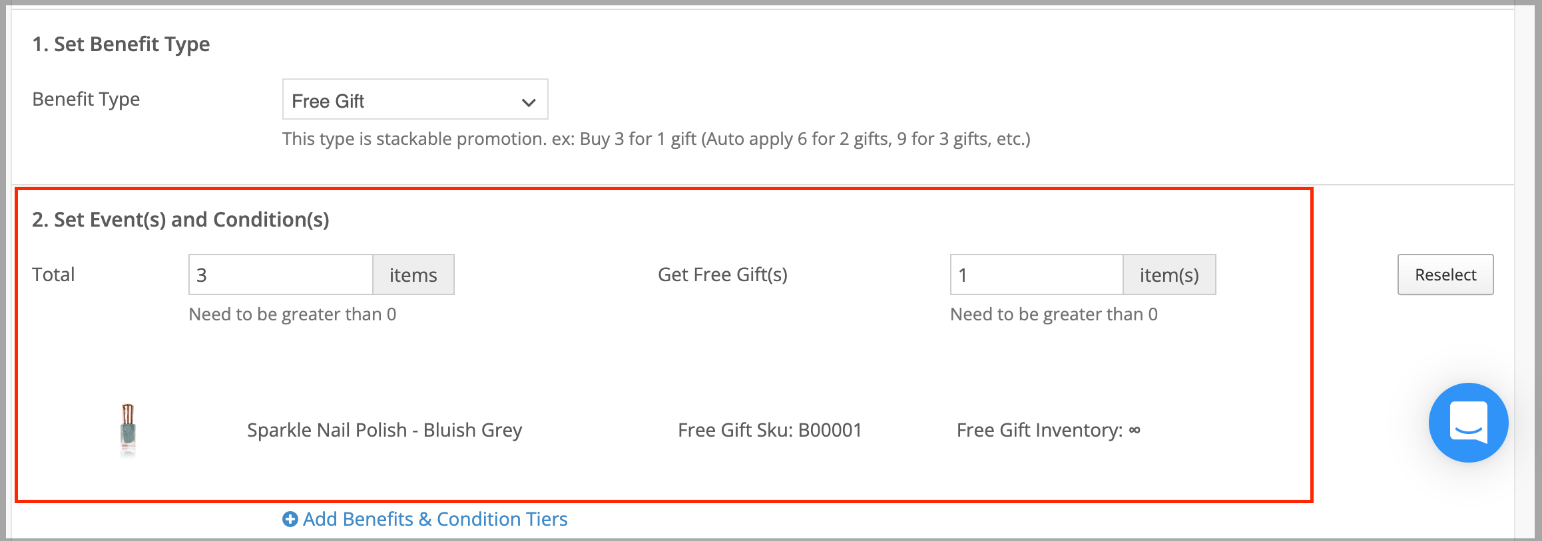
Task: Open the Benefit Type dropdown
Action: (415, 100)
